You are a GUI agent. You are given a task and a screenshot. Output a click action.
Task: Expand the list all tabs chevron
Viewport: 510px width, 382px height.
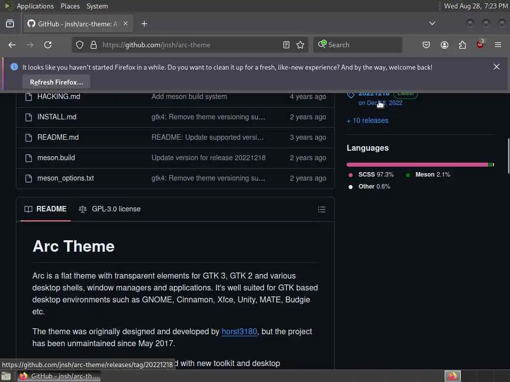(x=432, y=23)
